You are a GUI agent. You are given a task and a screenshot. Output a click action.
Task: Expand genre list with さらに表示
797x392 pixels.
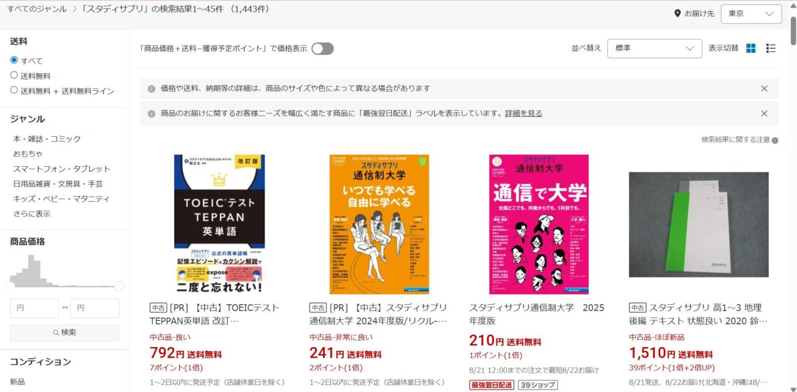(x=32, y=213)
